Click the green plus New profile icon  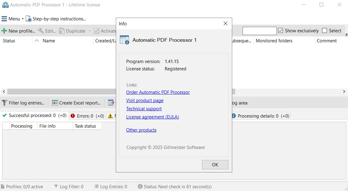[x=4, y=31]
